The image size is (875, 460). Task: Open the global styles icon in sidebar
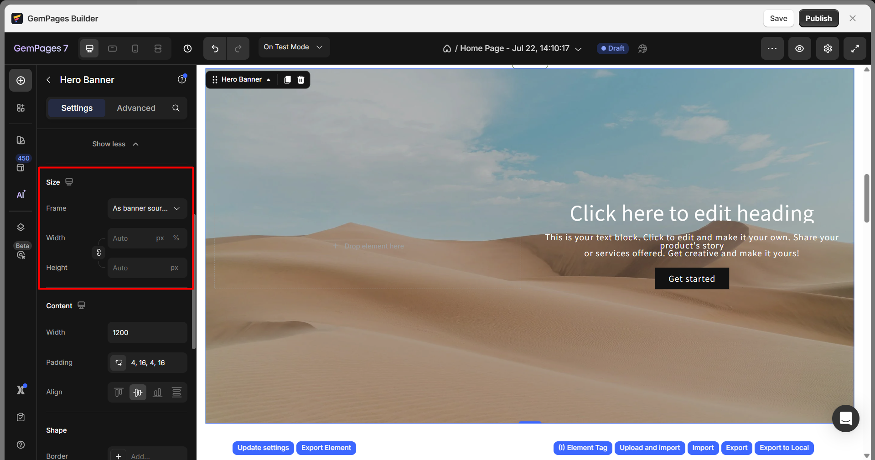[x=21, y=140]
